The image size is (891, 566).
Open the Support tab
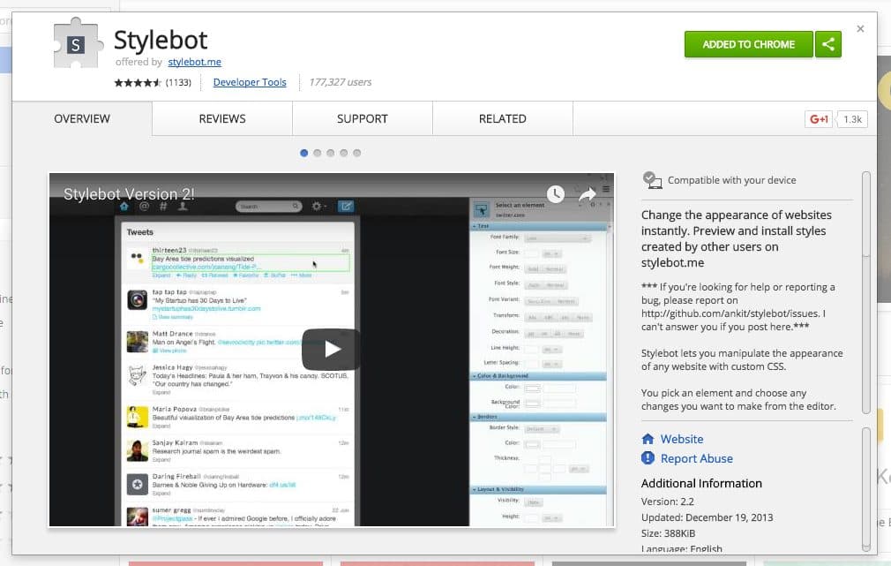click(x=362, y=119)
